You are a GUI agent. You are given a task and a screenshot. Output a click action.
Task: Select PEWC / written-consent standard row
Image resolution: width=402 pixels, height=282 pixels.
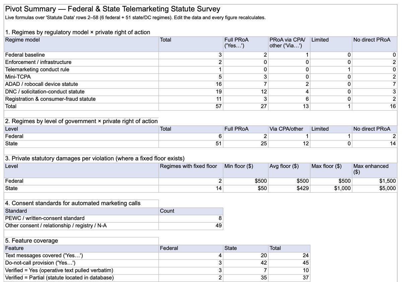coord(81,218)
